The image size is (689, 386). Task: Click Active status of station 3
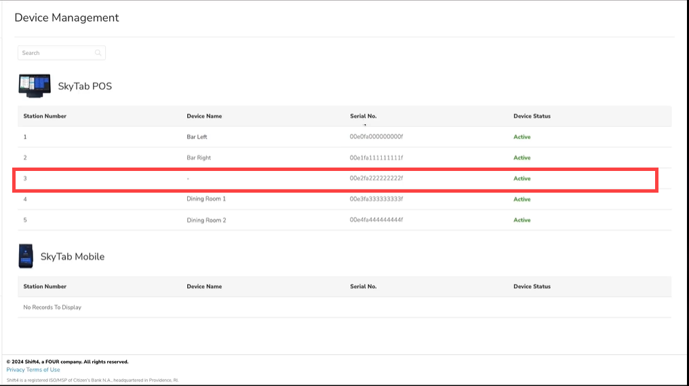click(521, 178)
